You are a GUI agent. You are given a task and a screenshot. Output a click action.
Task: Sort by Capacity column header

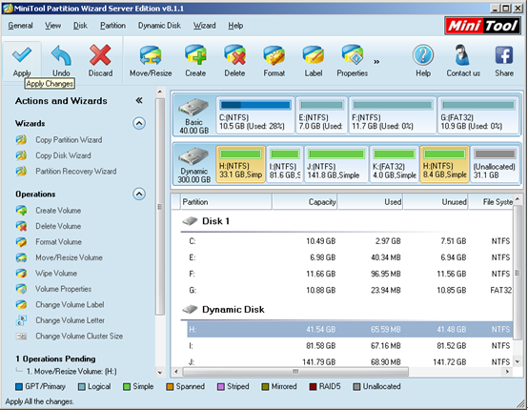click(x=305, y=202)
